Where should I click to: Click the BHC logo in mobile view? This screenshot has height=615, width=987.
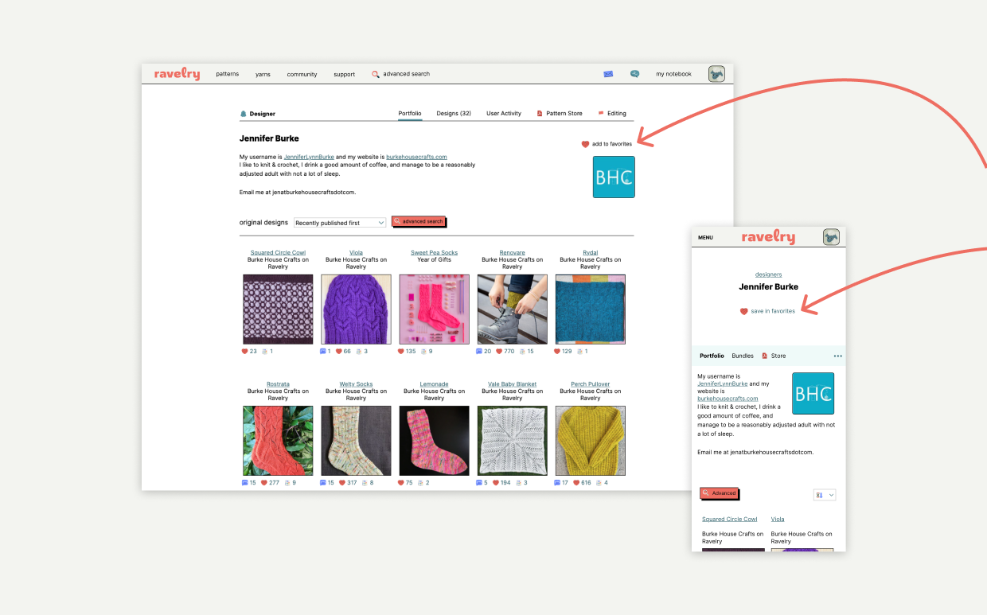[813, 393]
